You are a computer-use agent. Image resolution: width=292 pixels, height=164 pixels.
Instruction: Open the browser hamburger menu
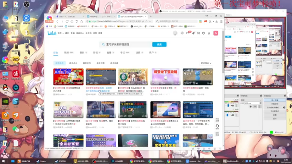(221, 22)
